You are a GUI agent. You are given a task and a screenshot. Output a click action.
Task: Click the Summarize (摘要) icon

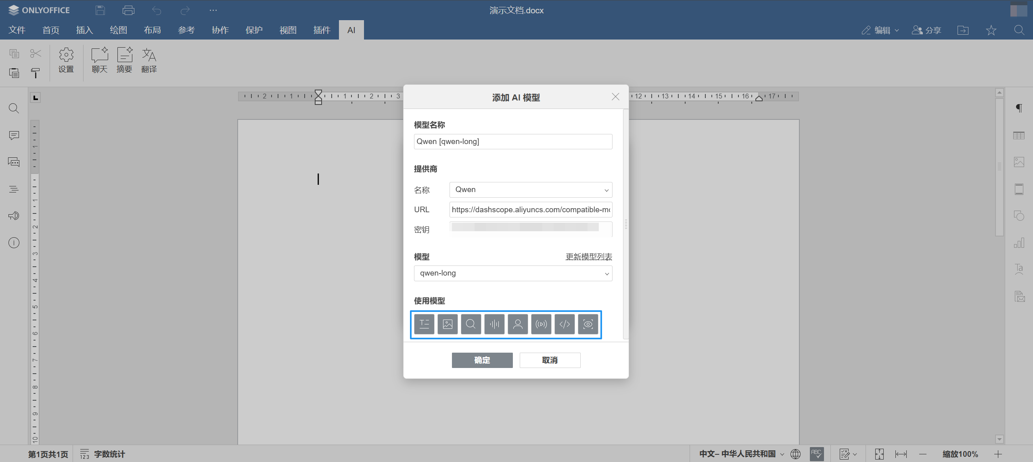(124, 61)
